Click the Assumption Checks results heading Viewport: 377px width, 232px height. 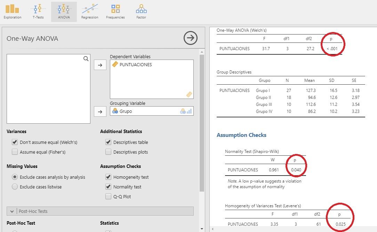(x=241, y=135)
